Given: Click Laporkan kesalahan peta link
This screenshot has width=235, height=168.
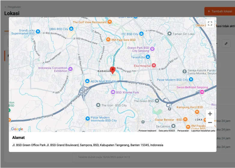Looking at the screenshot, I should 203,131.
